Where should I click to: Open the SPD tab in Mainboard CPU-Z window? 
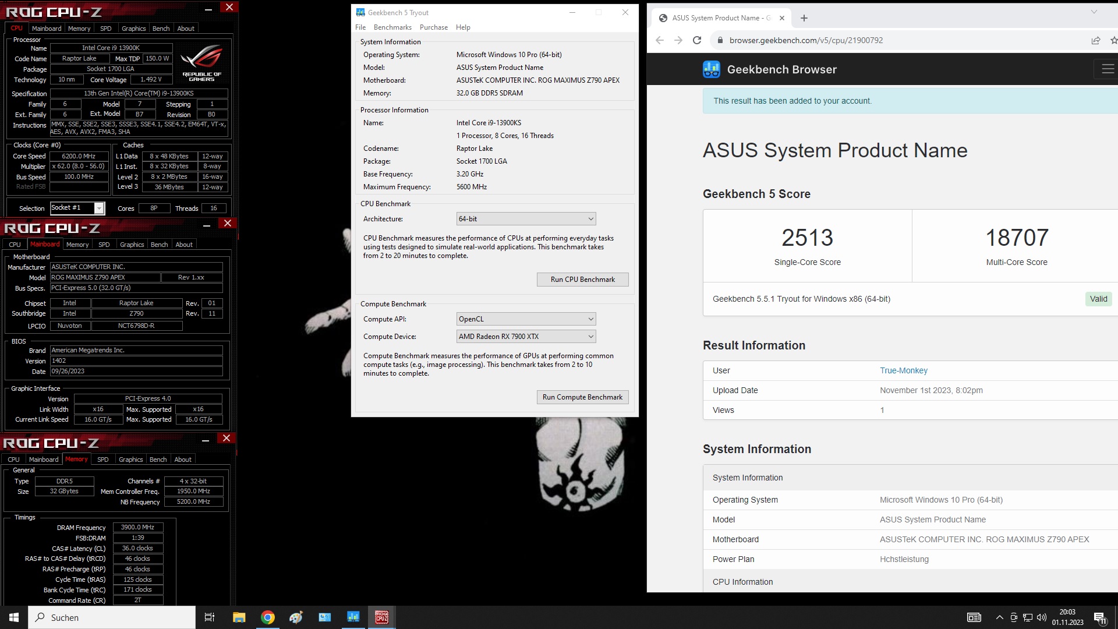[x=104, y=245]
